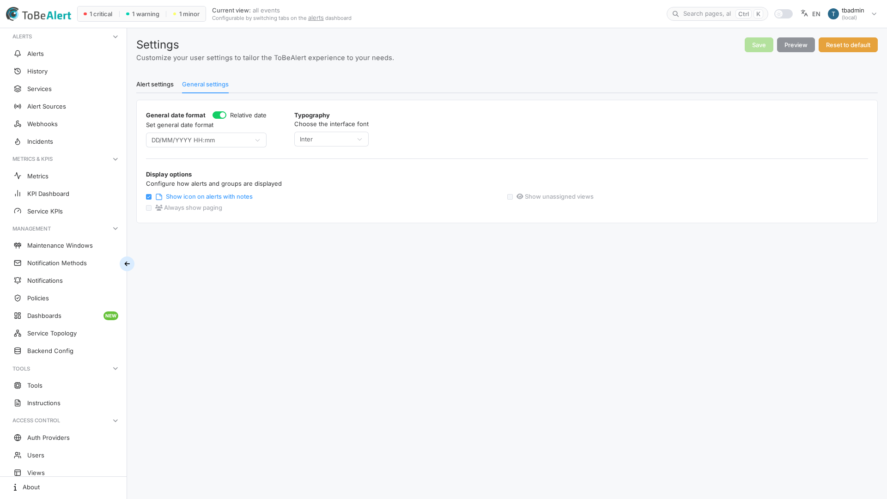887x499 pixels.
Task: Collapse the ALERTS sidebar section
Action: tap(115, 37)
